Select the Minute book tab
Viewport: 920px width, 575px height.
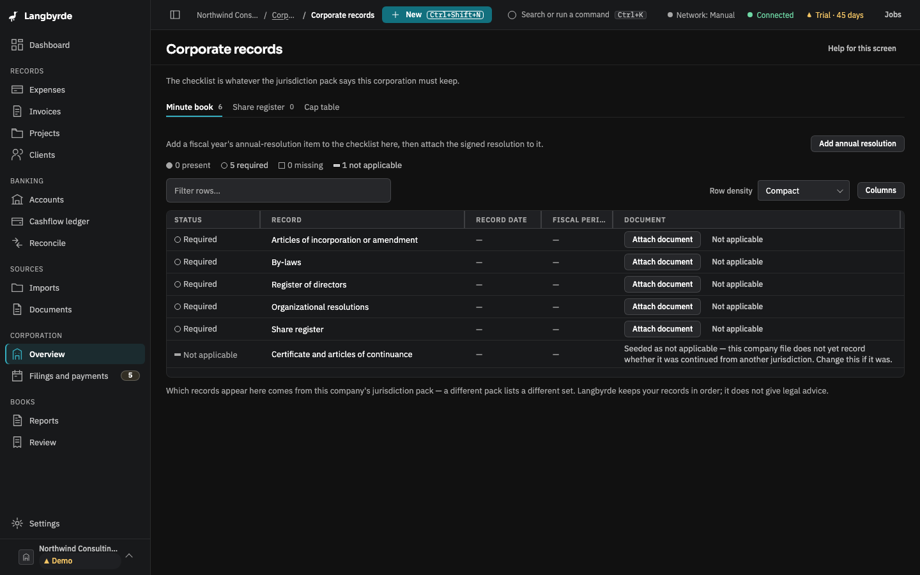point(194,107)
